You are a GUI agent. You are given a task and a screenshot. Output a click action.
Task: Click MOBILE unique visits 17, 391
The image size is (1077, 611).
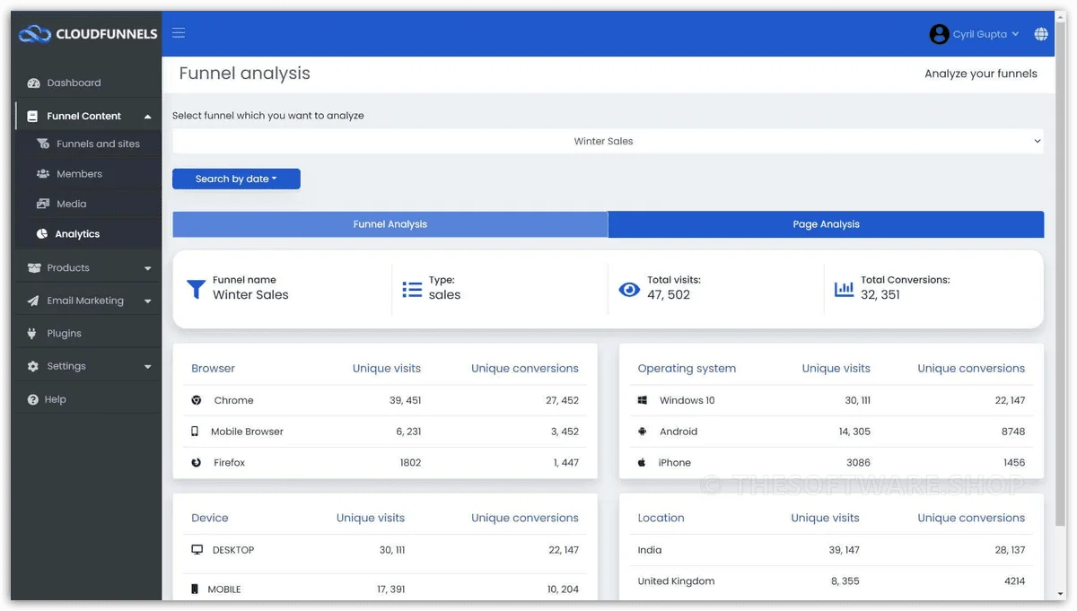point(390,589)
